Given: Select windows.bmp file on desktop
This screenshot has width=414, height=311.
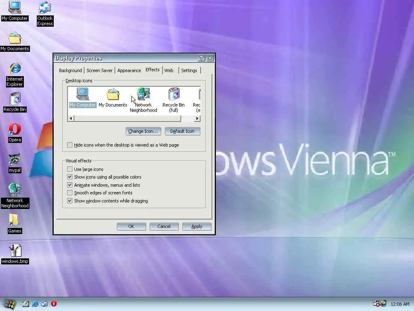Looking at the screenshot, I should coord(15,254).
